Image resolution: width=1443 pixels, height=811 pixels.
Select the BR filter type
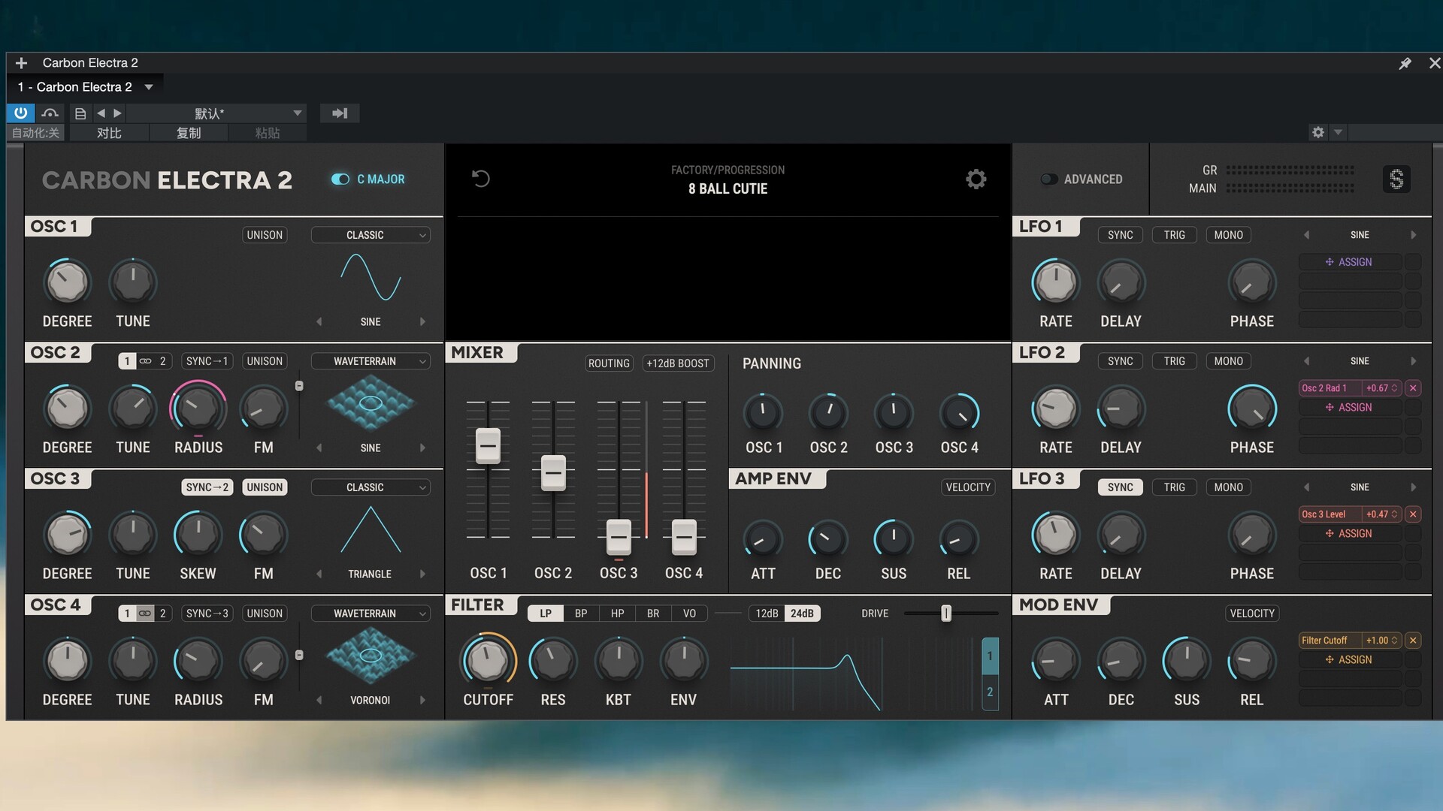[x=653, y=614]
